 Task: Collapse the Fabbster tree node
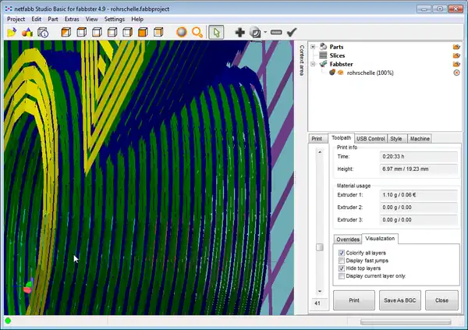point(313,64)
